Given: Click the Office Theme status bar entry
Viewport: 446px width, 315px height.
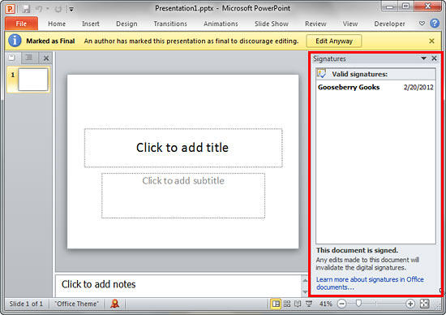Looking at the screenshot, I should pyautogui.click(x=76, y=304).
